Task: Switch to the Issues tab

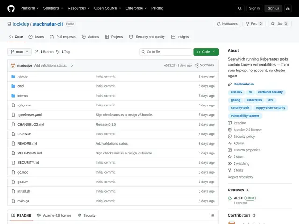Action: pos(36,37)
